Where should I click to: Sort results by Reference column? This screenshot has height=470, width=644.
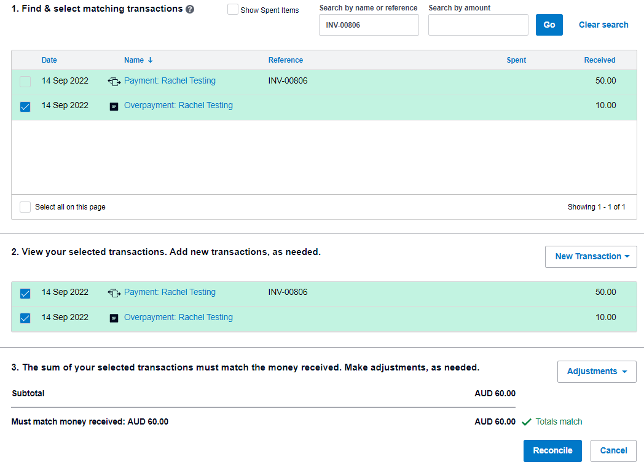tap(285, 60)
